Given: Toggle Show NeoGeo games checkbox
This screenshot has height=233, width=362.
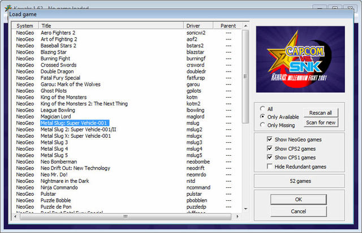Looking at the screenshot, I should (x=270, y=138).
